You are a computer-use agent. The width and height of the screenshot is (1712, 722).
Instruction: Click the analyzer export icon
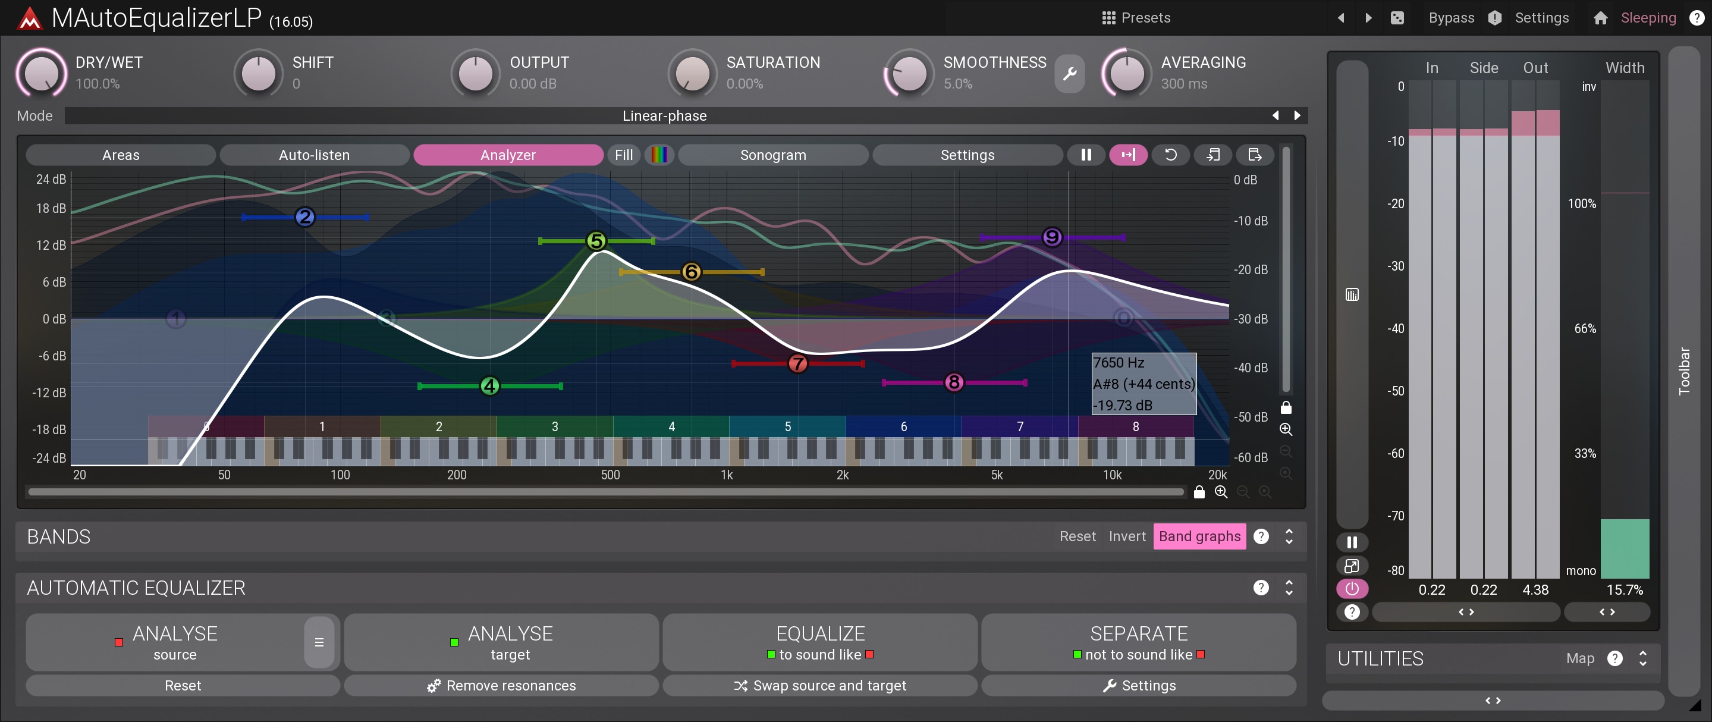point(1255,155)
